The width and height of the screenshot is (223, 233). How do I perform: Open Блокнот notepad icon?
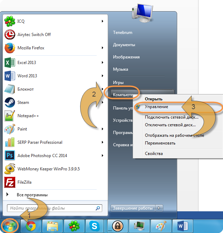click(10, 89)
